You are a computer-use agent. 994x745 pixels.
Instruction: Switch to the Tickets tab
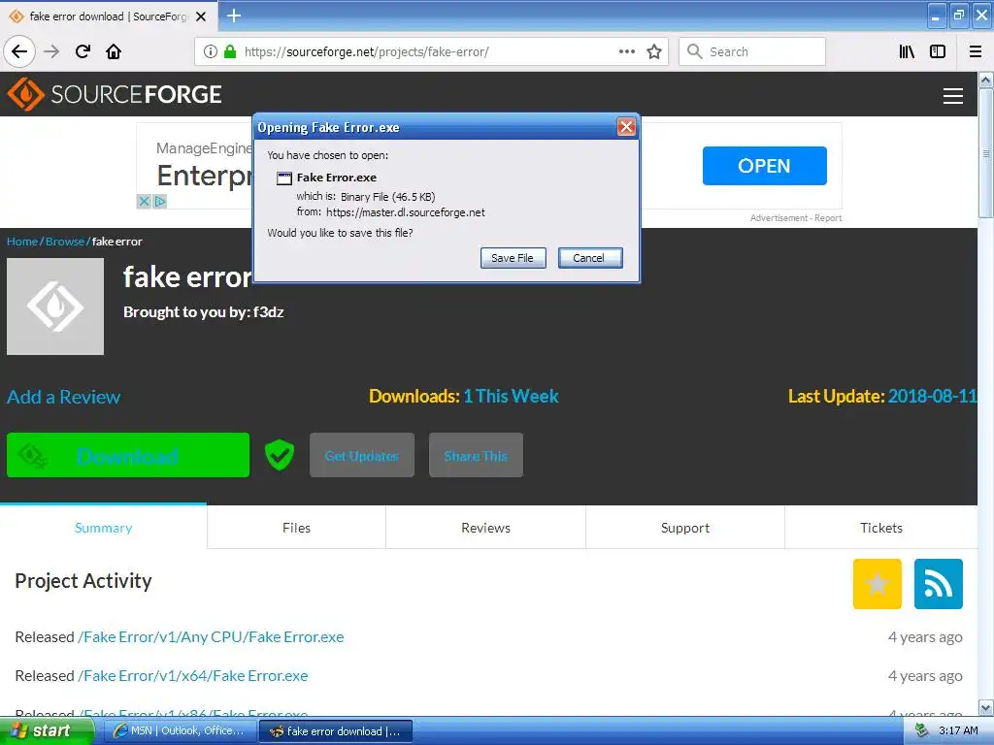[881, 528]
